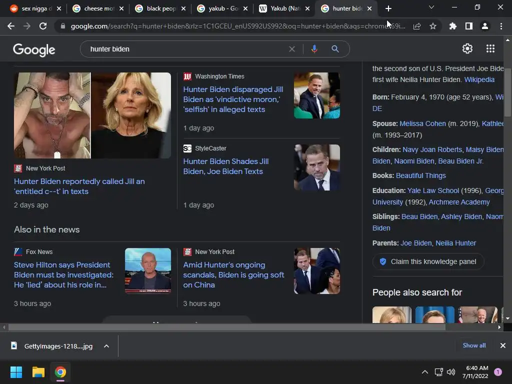The image size is (512, 384).
Task: Click the Chrome taskbar icon
Action: tap(60, 372)
